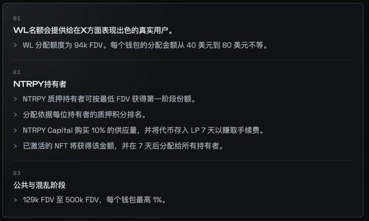Viewport: 369px width, 221px height.
Task: Click the chevron before NTRPY Capital line
Action: pos(15,131)
